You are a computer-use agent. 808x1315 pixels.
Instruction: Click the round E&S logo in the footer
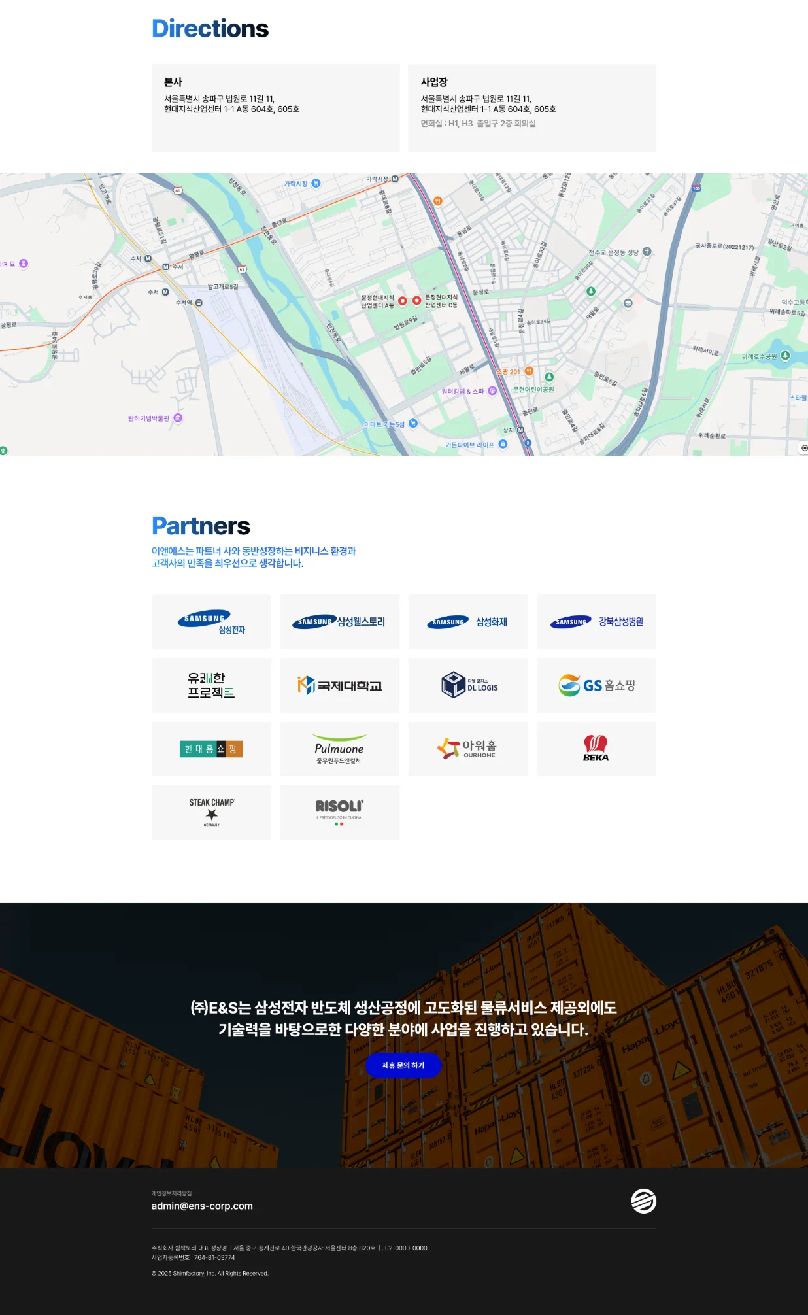tap(643, 1201)
